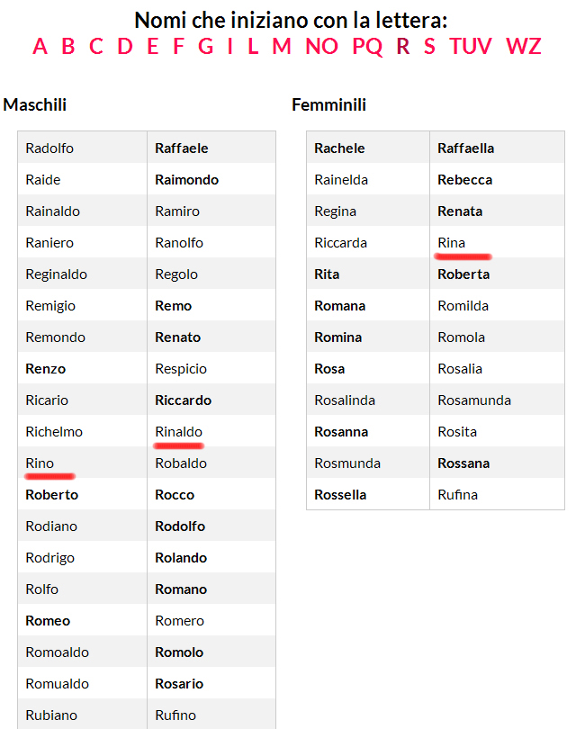This screenshot has height=729, width=576.
Task: Open the PQ letter group
Action: 367,46
